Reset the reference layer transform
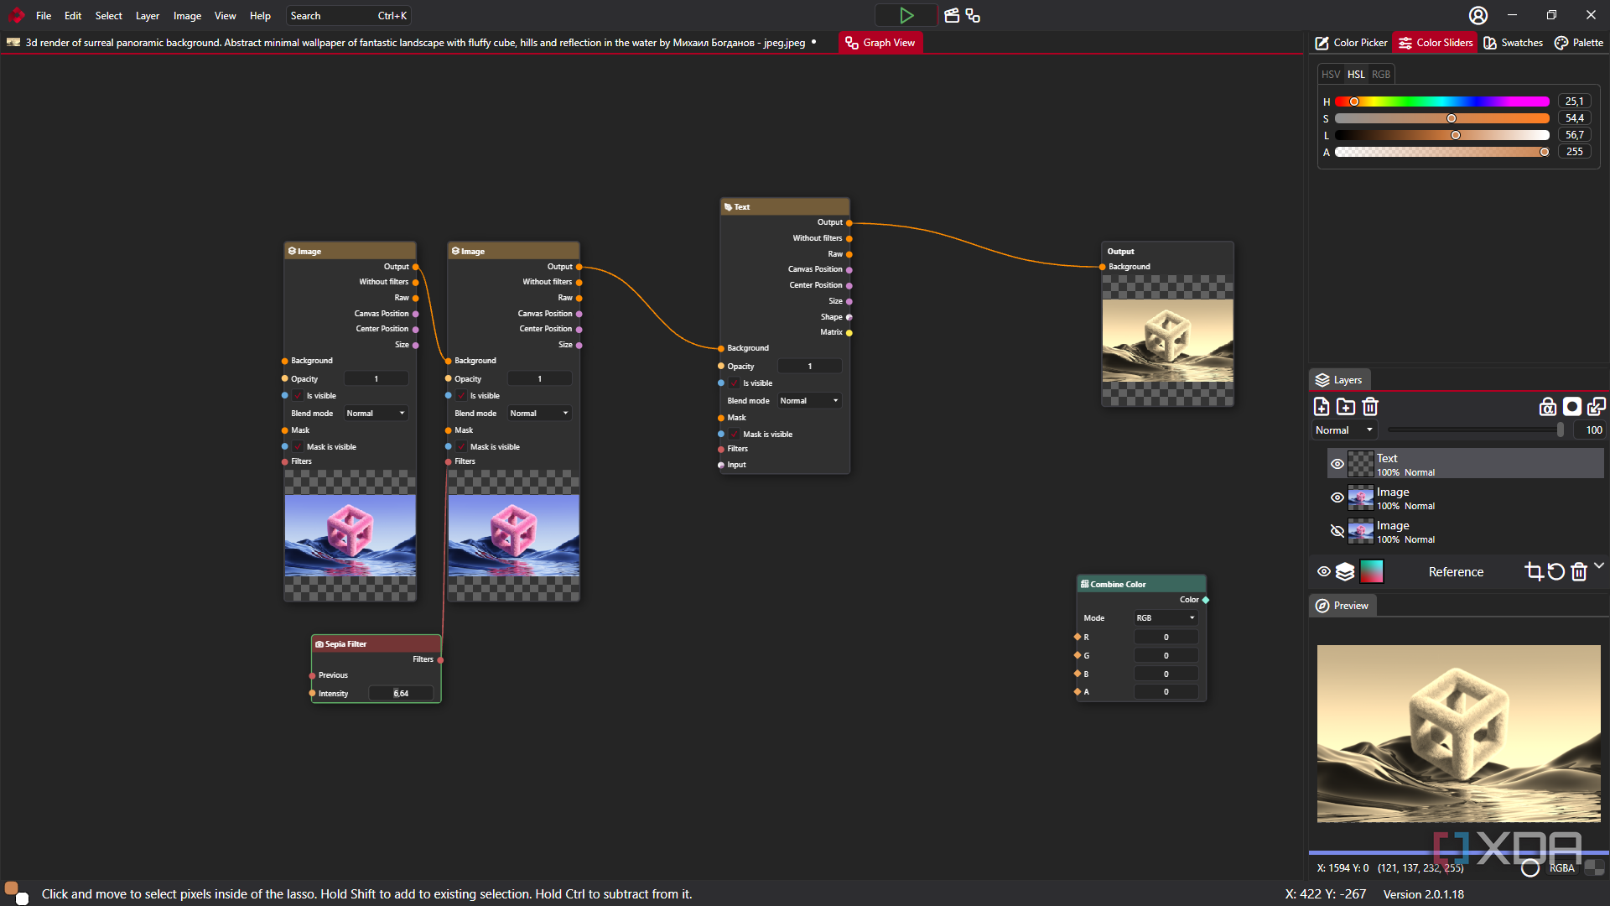The height and width of the screenshot is (906, 1610). pos(1556,572)
